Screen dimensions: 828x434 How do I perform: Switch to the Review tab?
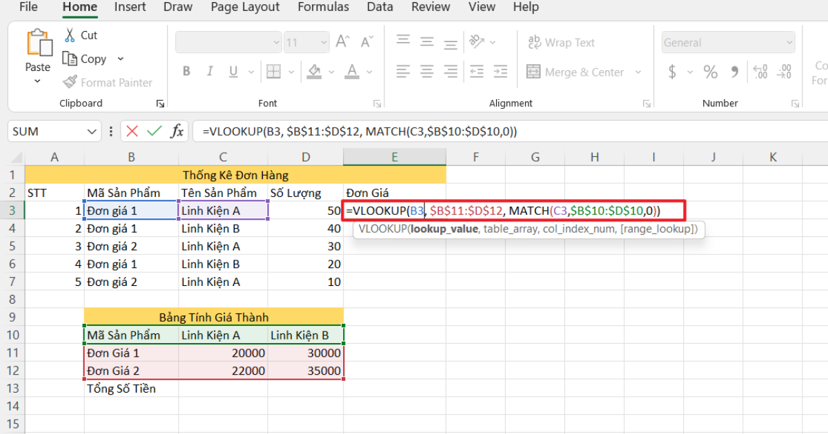tap(431, 8)
